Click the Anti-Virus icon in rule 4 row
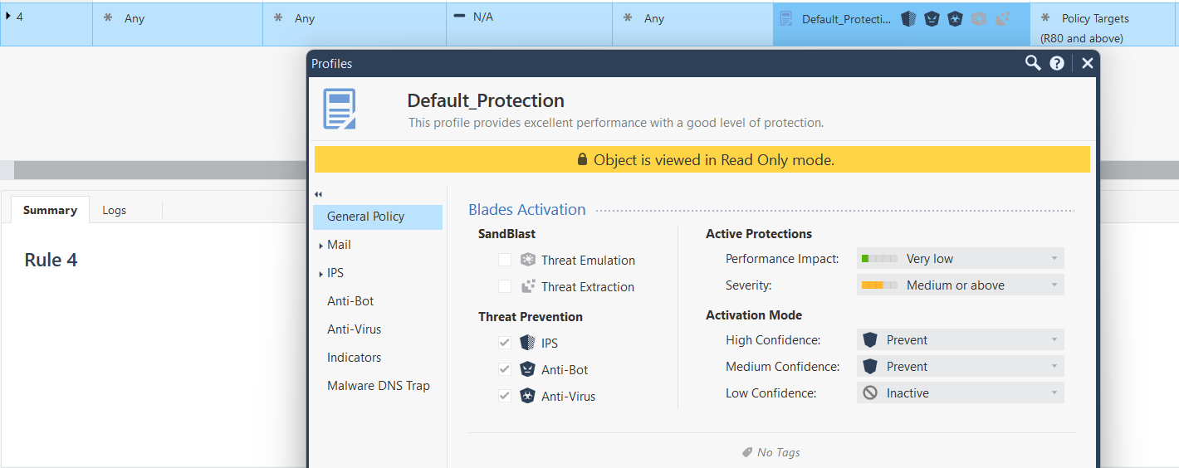 [x=955, y=19]
